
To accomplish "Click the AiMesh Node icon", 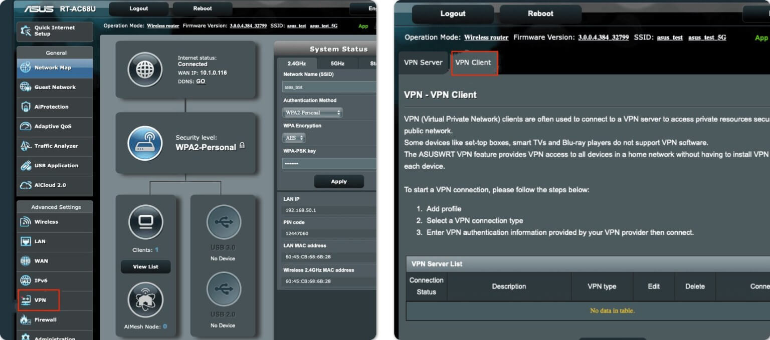I will pos(146,300).
